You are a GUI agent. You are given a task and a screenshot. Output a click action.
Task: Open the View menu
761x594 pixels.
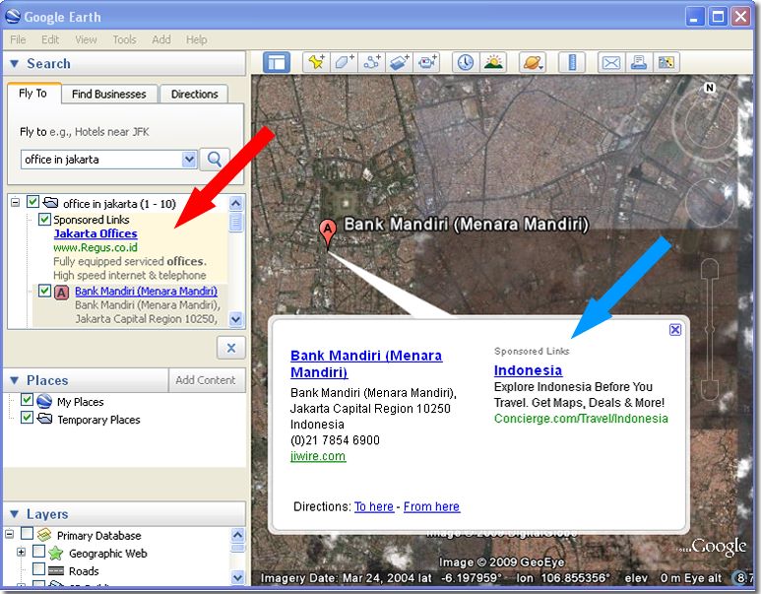point(86,39)
